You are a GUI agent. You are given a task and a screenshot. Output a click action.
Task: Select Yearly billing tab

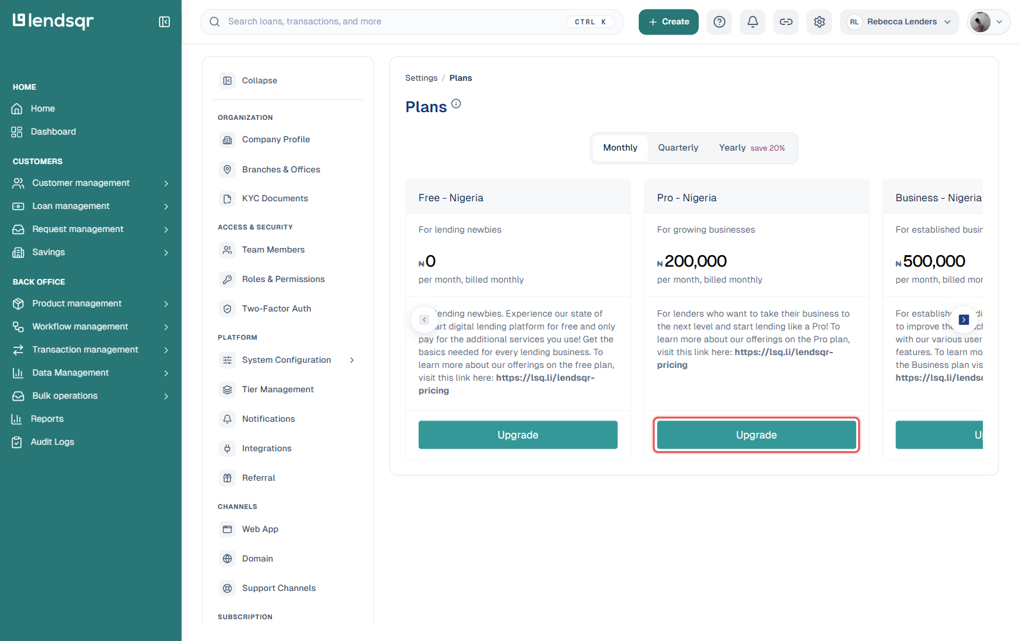pyautogui.click(x=752, y=148)
